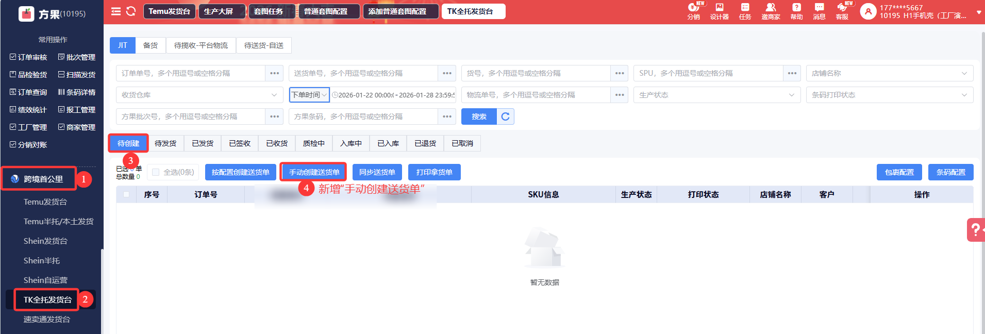Screen dimensions: 985x334
Task: Open ellipsis next to 货号 field
Action: tap(620, 73)
